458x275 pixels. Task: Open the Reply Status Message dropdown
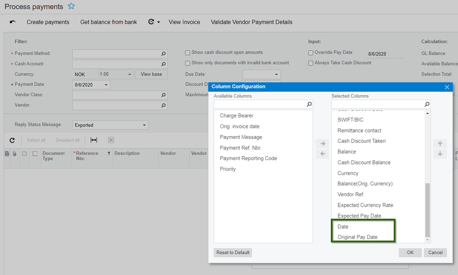tap(145, 125)
